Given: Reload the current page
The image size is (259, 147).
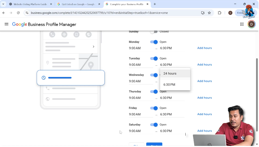Looking at the screenshot, I should click(18, 13).
